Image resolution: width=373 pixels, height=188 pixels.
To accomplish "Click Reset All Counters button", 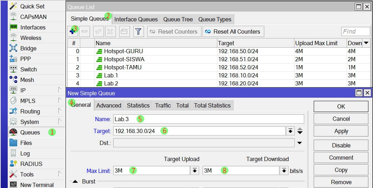I will coord(233,32).
